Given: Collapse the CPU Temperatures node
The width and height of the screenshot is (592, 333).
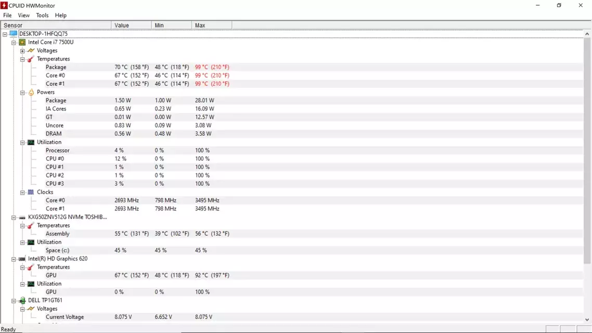Looking at the screenshot, I should (22, 59).
